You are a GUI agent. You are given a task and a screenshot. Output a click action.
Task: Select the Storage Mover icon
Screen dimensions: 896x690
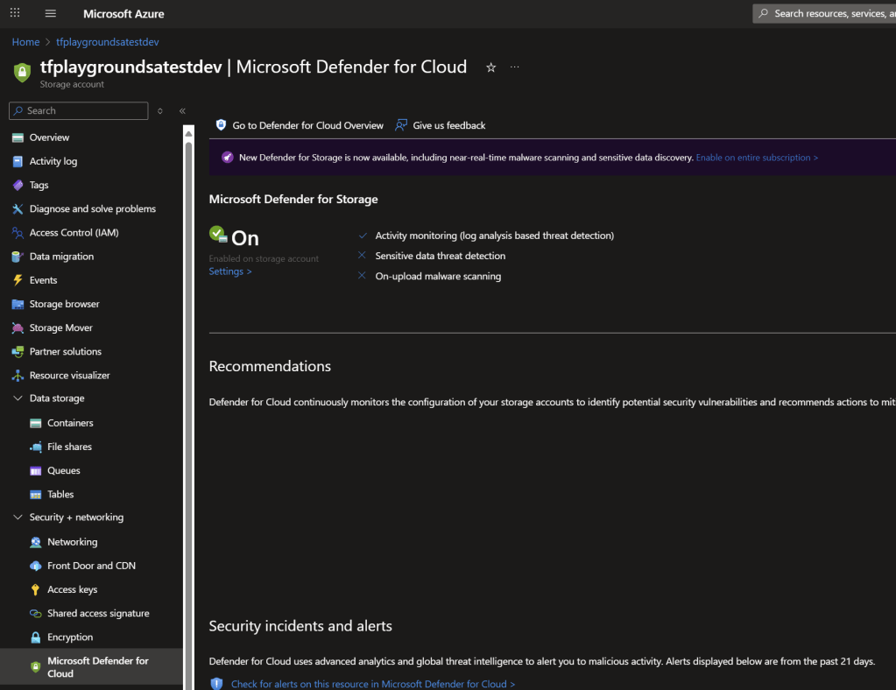(18, 327)
